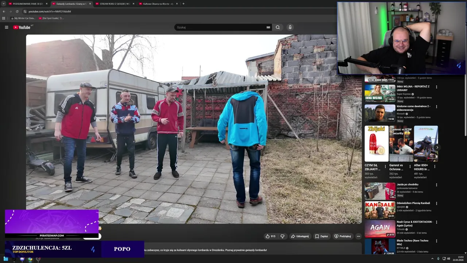Start voice search with the microphone icon

pos(290,27)
